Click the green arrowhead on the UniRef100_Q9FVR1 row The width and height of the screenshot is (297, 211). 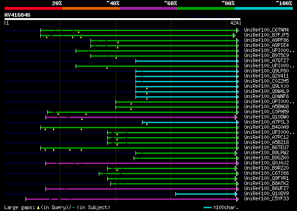[x=236, y=178]
